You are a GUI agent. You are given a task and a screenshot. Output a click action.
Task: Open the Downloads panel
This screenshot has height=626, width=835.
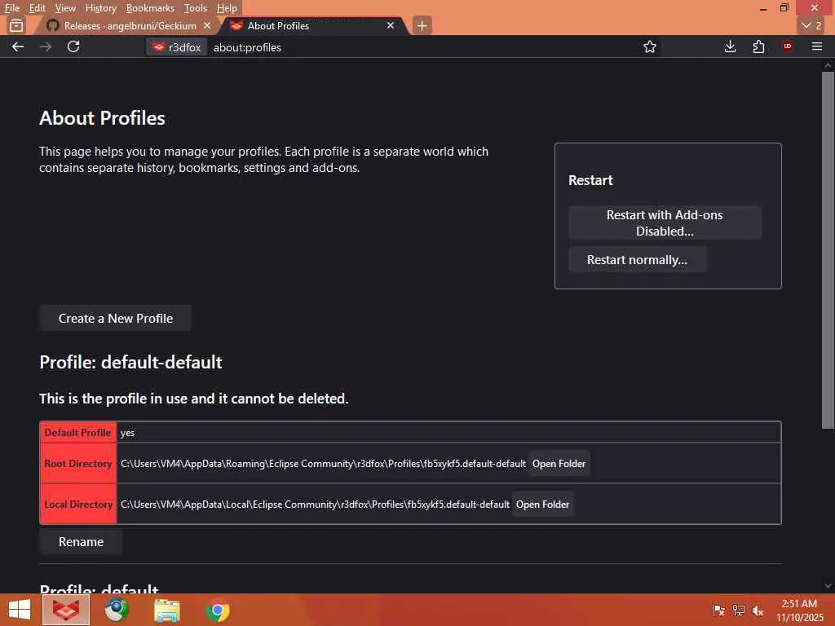(730, 46)
